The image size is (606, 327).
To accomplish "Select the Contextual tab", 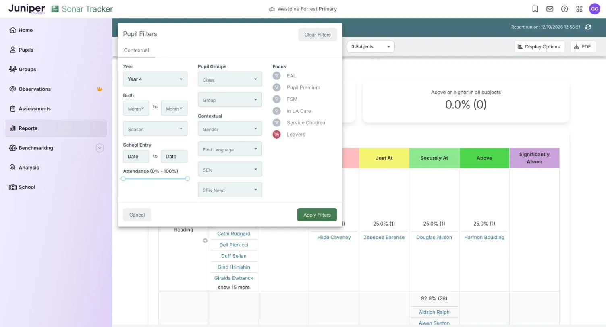I will click(136, 50).
